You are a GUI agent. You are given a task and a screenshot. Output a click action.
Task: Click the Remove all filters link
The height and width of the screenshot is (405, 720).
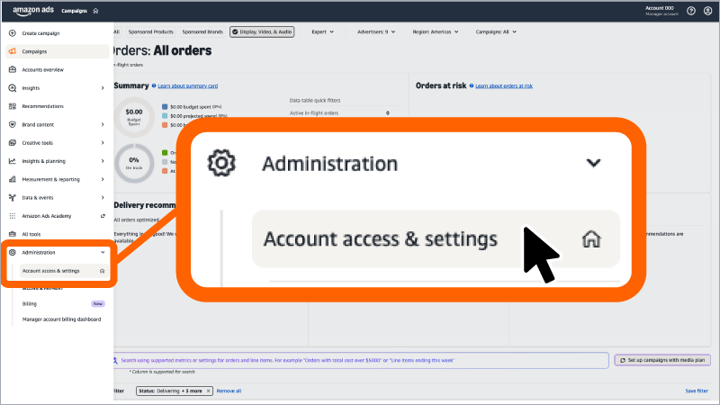(229, 391)
